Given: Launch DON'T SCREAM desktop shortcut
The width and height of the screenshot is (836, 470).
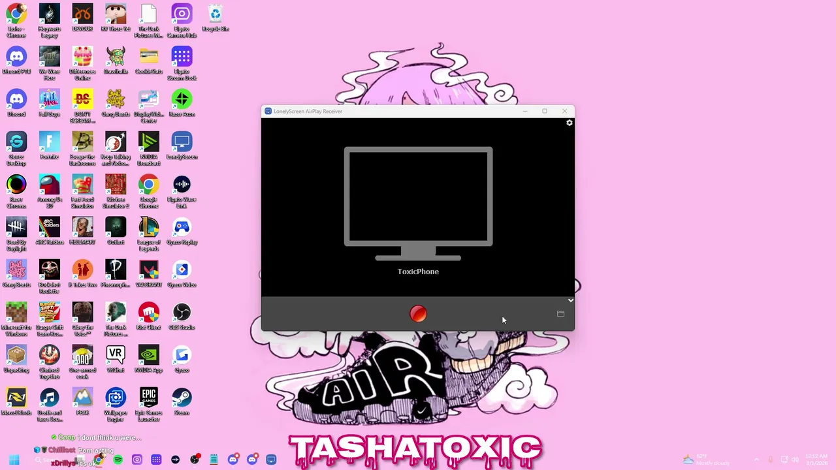Looking at the screenshot, I should tap(82, 104).
